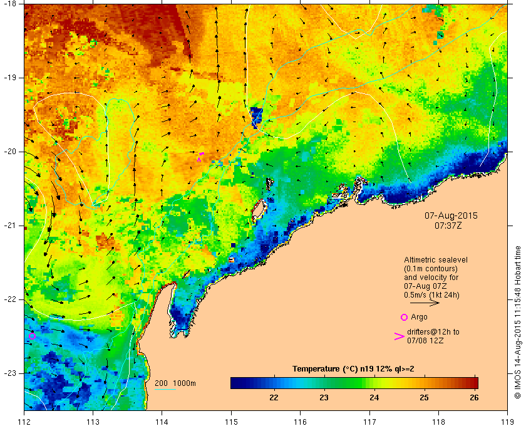Click the Argo float marker near 22.5°S
526x426 pixels.
click(32, 336)
